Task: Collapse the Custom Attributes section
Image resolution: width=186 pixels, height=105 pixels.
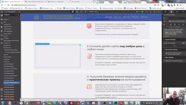Action: tap(174, 40)
